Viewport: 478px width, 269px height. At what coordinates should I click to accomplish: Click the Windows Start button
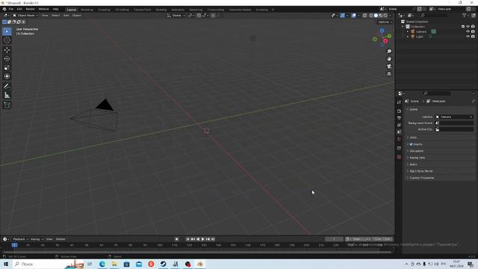[x=6, y=264]
